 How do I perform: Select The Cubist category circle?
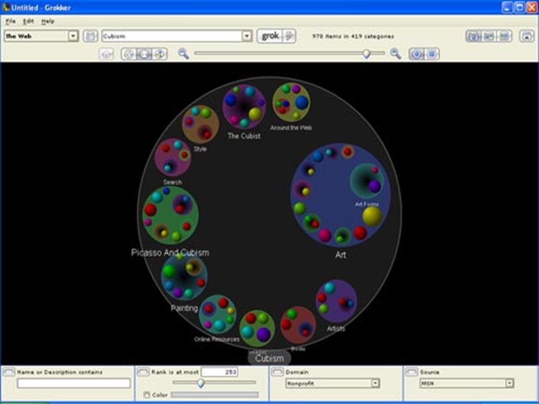tap(244, 107)
